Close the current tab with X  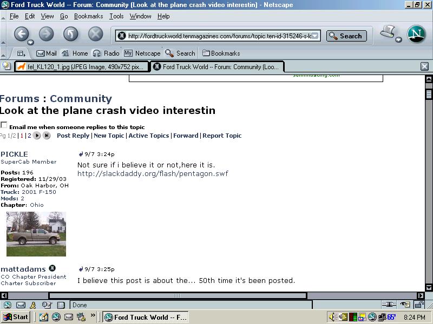click(424, 66)
